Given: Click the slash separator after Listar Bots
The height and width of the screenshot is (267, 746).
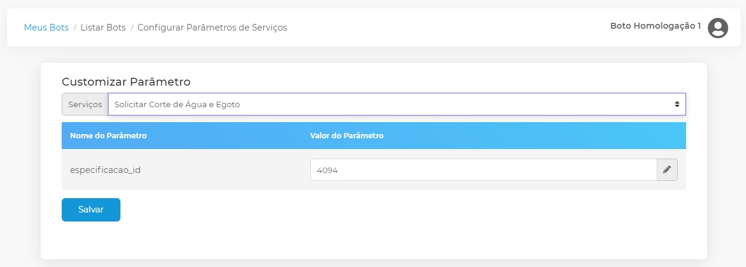Looking at the screenshot, I should [132, 28].
